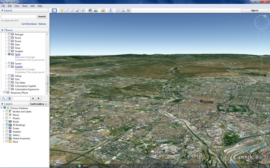Open the Earth Gallery button
Screen dimensions: 270x168
pos(38,104)
